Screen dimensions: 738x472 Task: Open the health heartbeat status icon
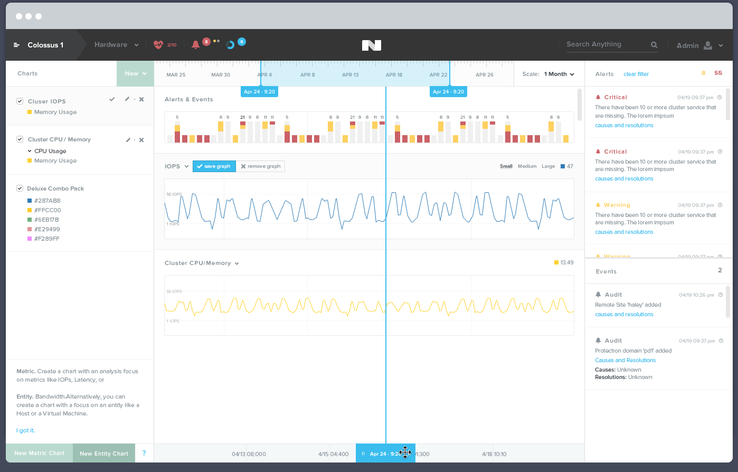pyautogui.click(x=158, y=45)
